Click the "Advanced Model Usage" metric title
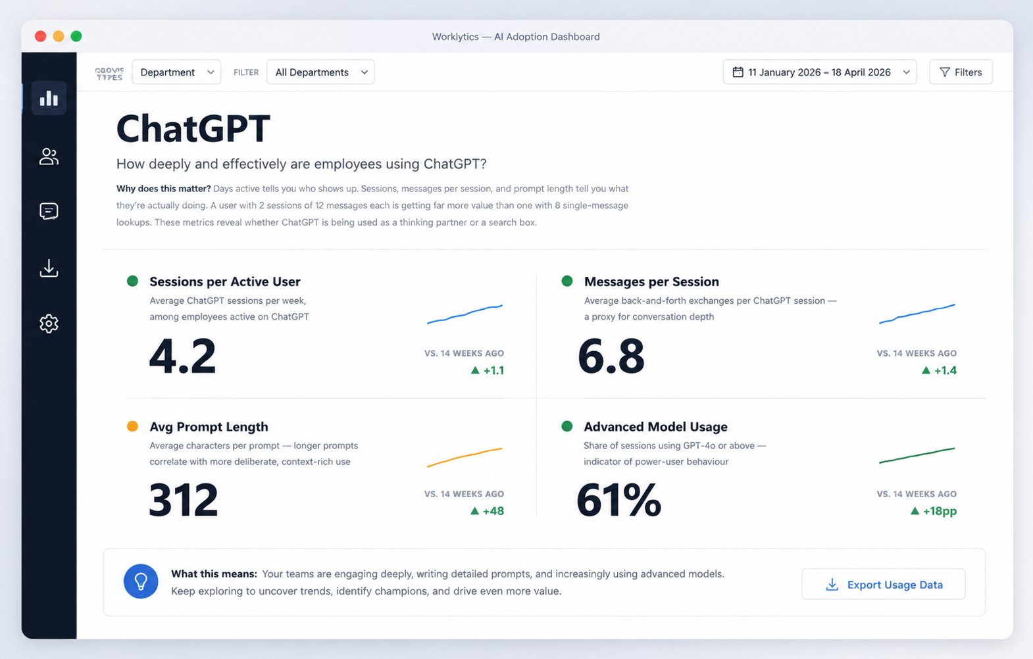The height and width of the screenshot is (659, 1033). [x=655, y=427]
